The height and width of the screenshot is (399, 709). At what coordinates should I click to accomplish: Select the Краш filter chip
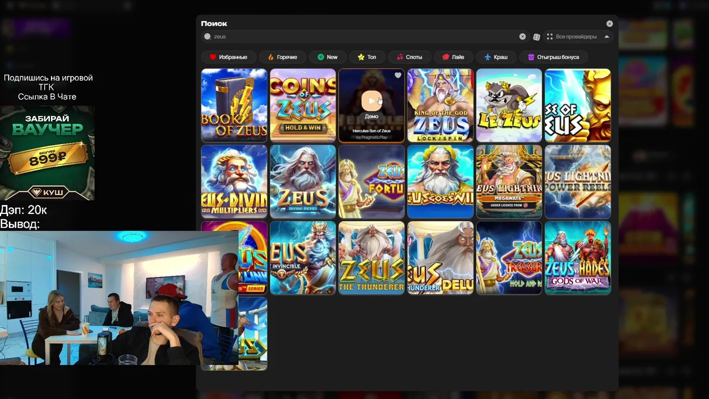(496, 57)
